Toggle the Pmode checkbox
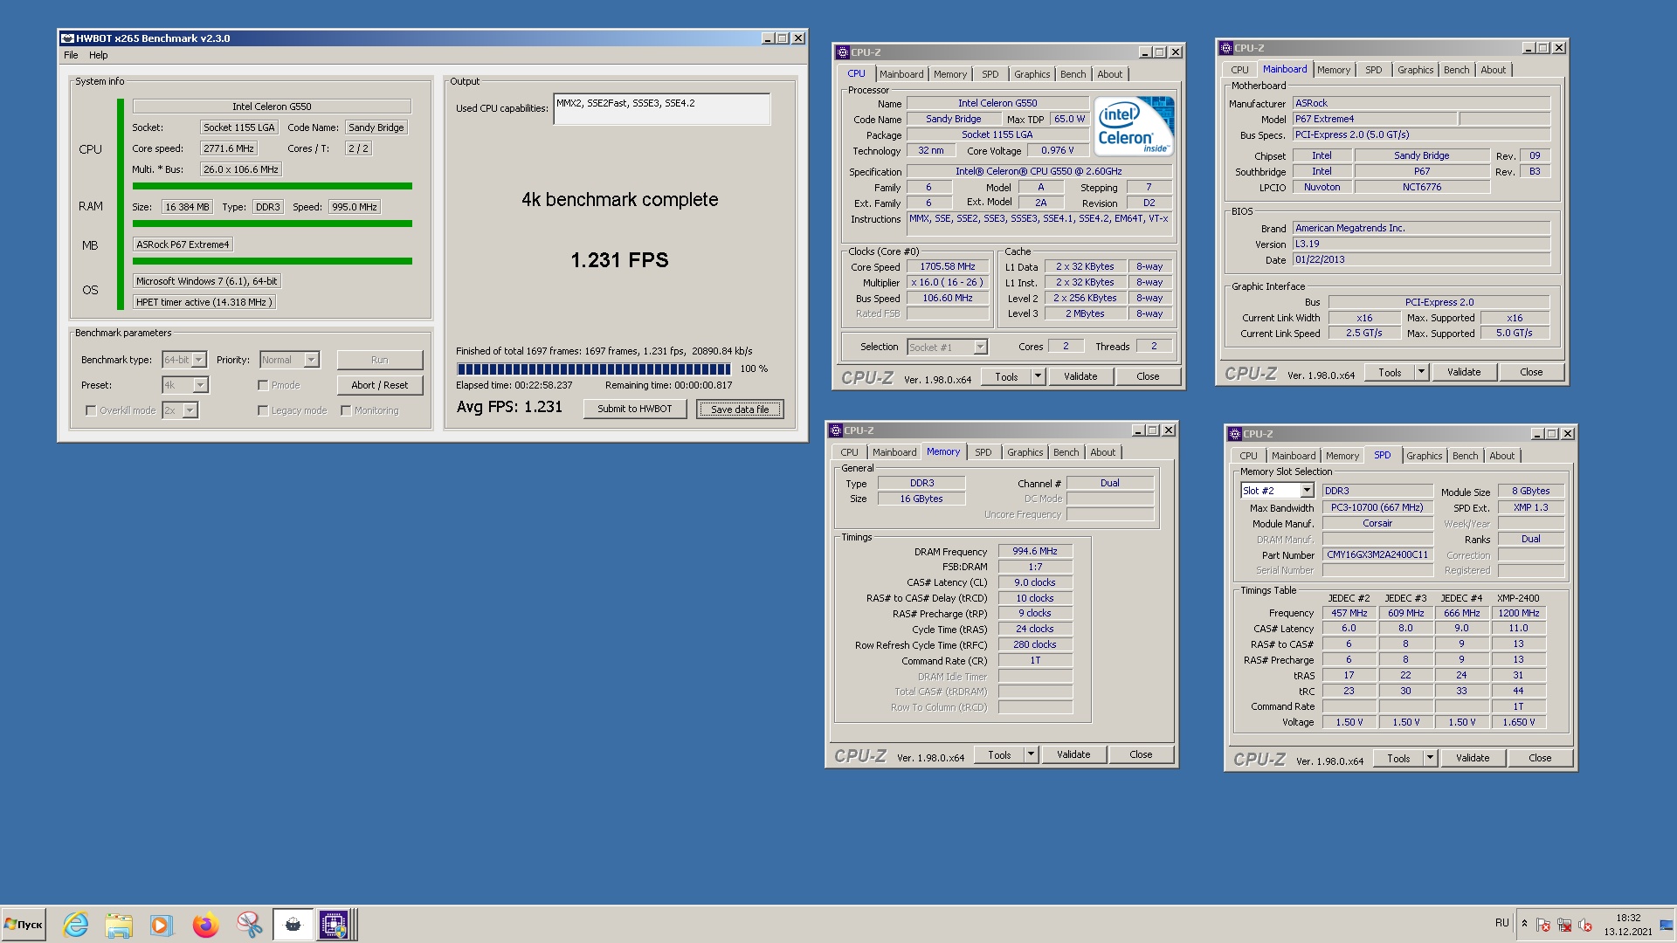 click(x=263, y=385)
